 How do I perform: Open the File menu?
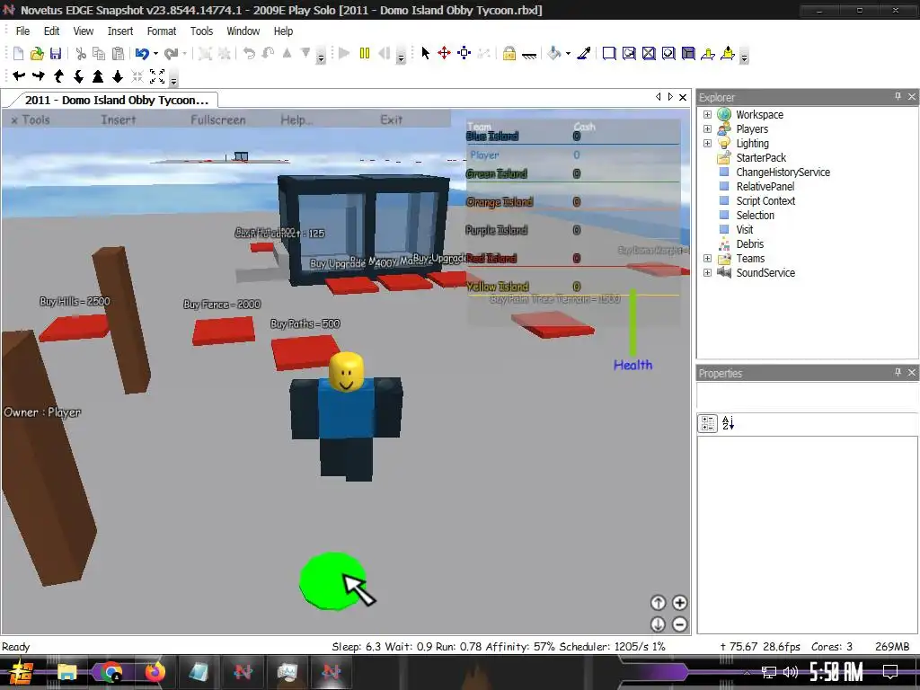tap(22, 31)
